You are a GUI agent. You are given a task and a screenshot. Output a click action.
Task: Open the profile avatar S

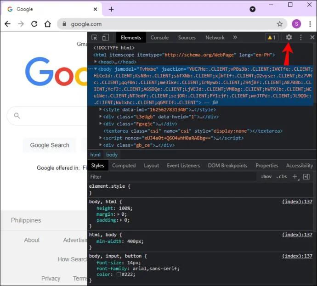[x=296, y=24]
